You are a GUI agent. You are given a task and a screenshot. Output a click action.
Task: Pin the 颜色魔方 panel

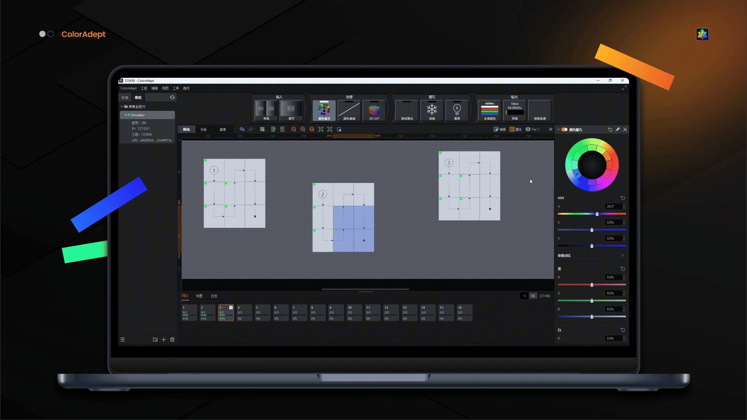(x=617, y=129)
